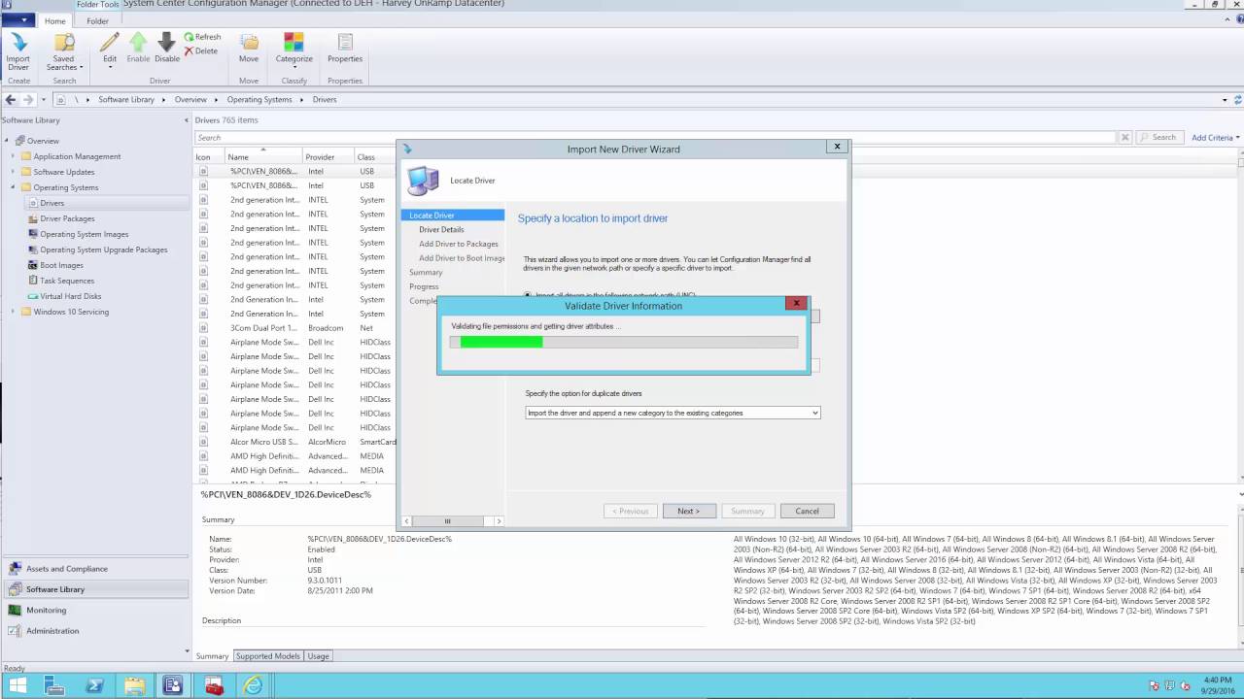Launch PowerShell from taskbar
Viewport: 1244px width, 699px height.
coord(94,685)
